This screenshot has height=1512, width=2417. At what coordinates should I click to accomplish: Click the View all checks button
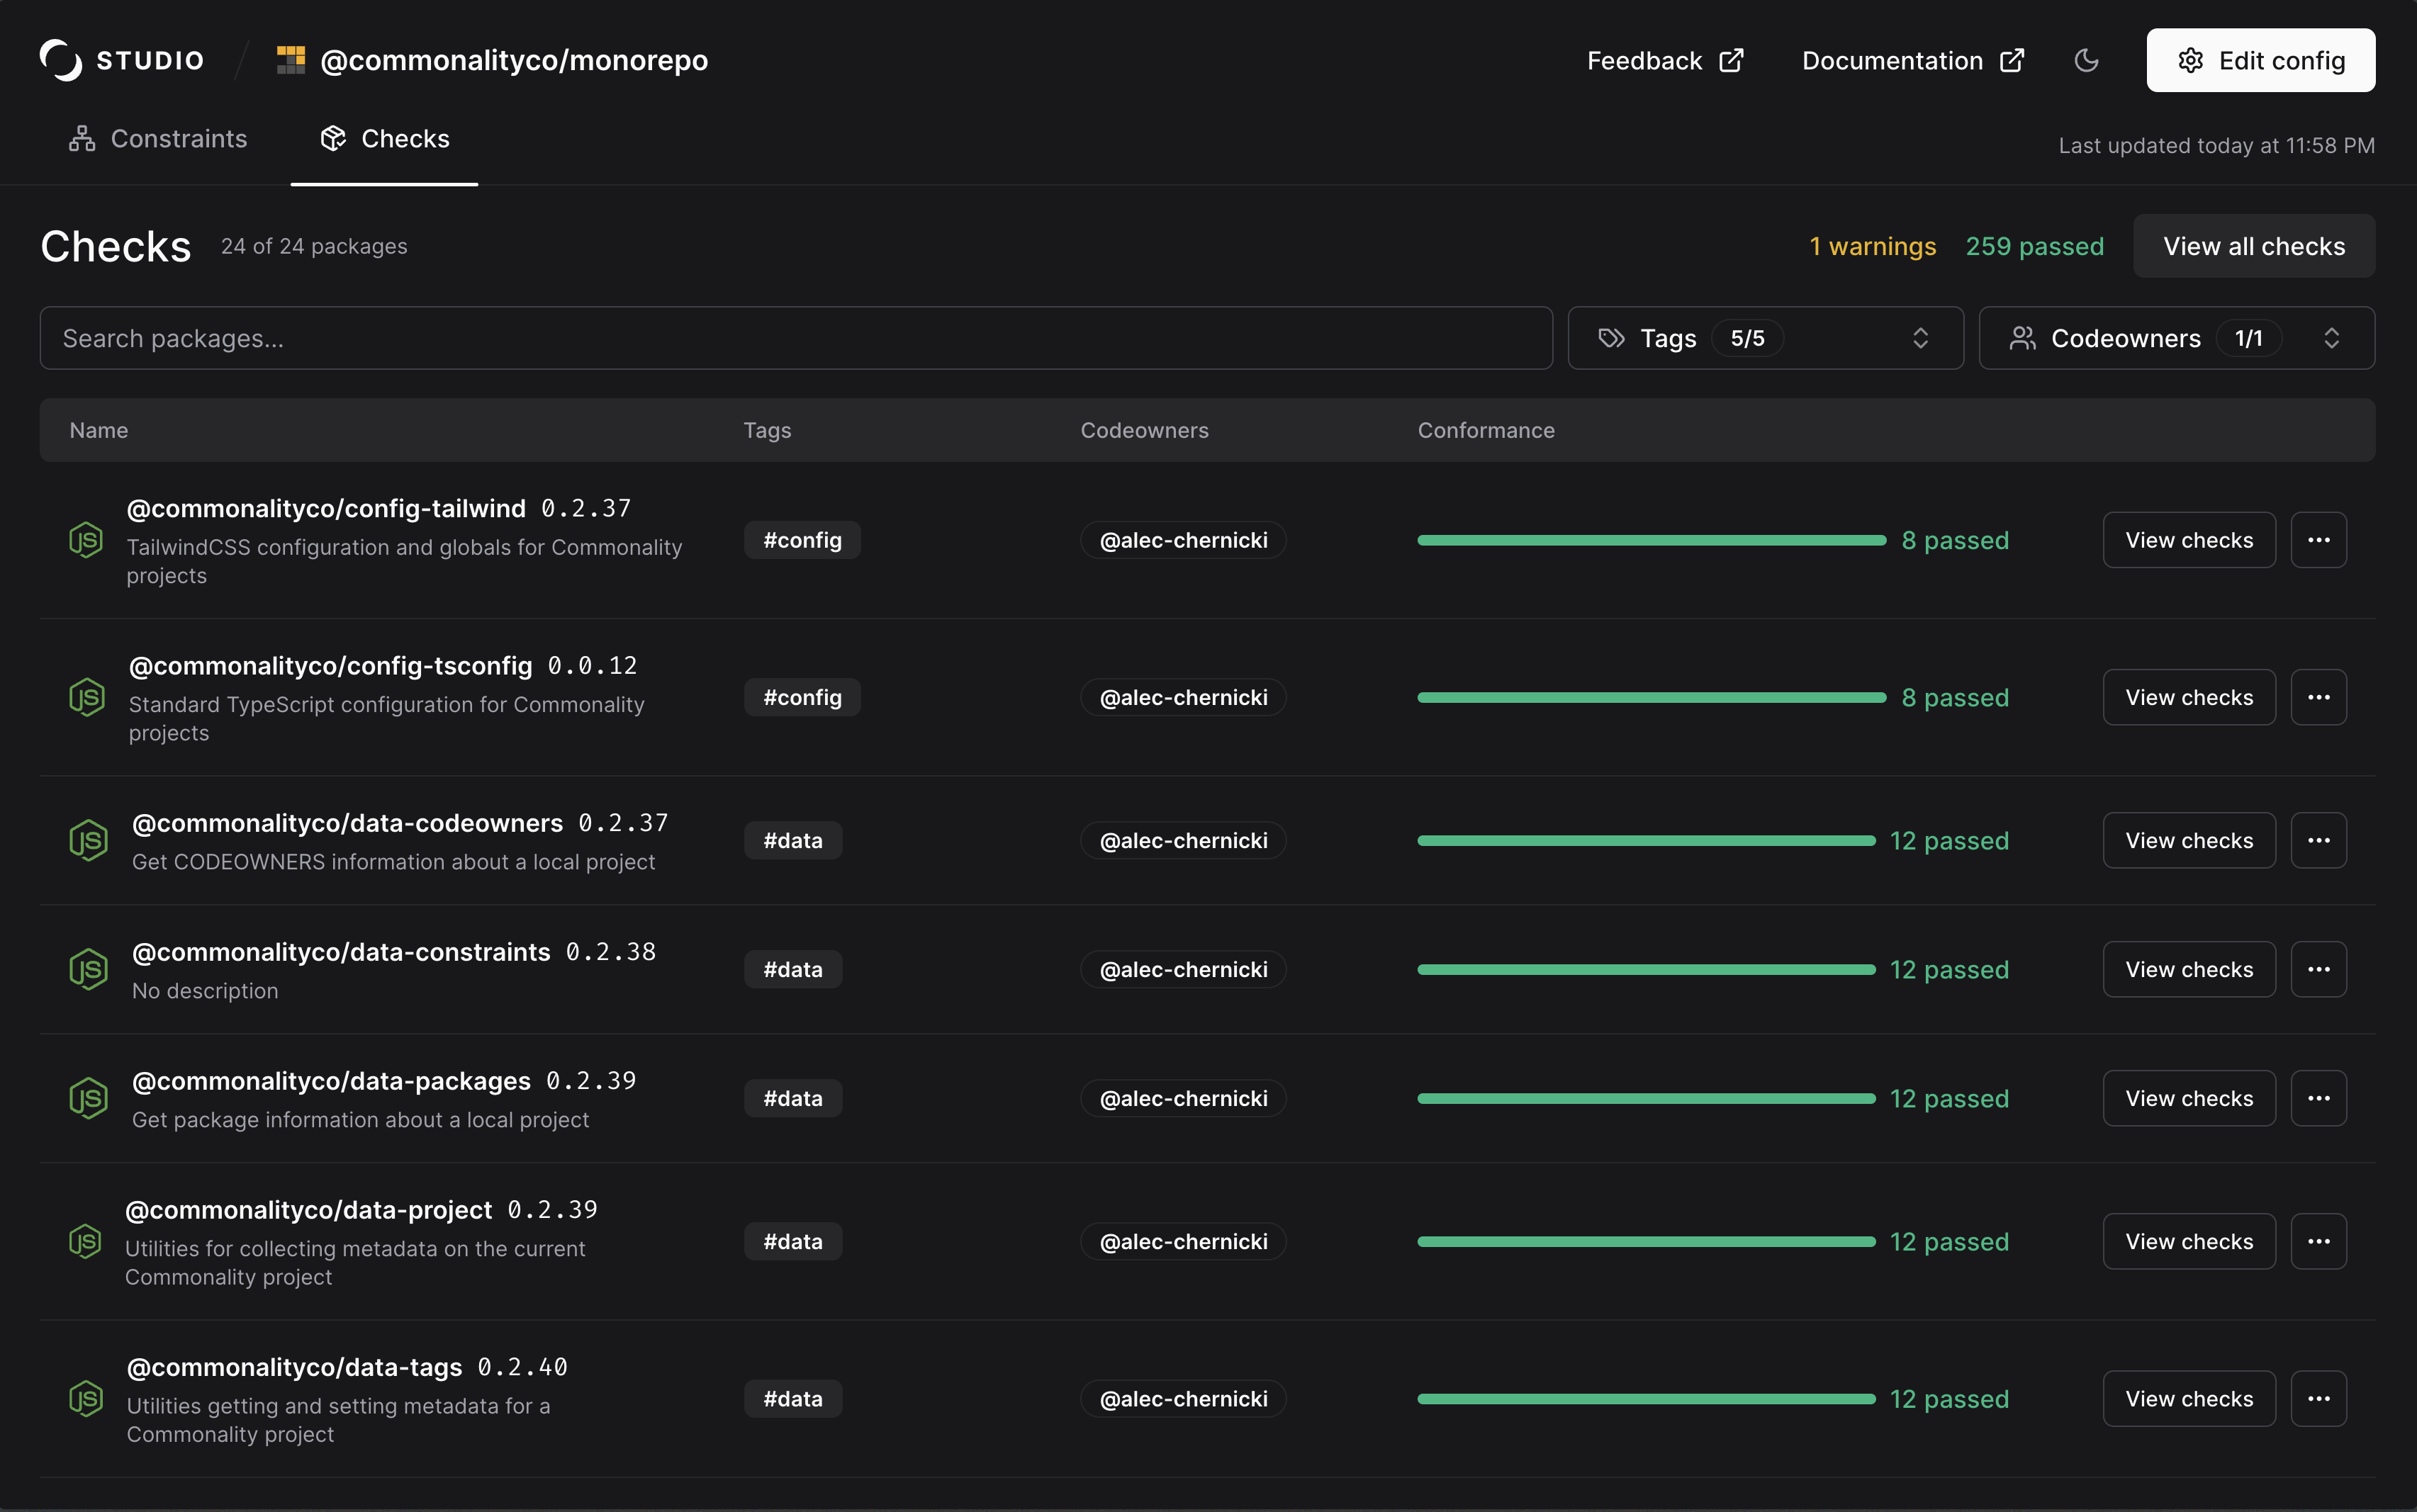[x=2253, y=246]
